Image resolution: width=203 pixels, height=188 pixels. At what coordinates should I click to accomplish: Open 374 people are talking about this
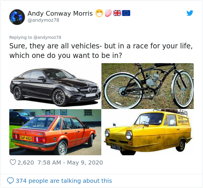point(64,181)
